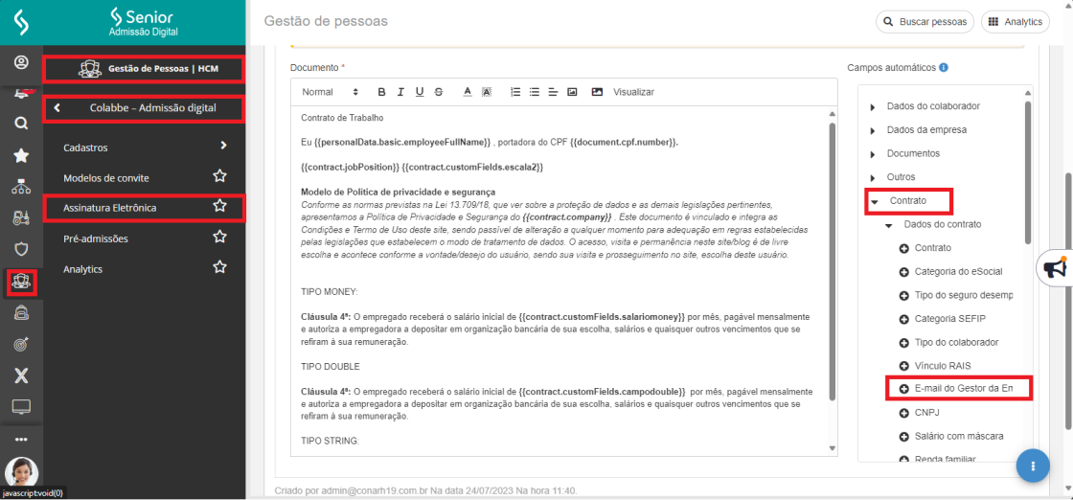Add Tipo do colaborador automatic field
1073x500 pixels.
903,342
